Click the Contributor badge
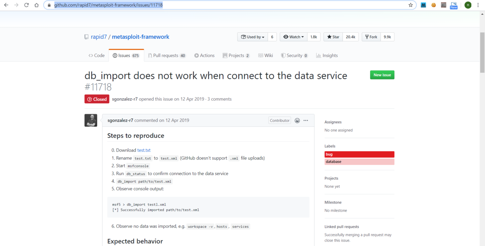Image resolution: width=485 pixels, height=246 pixels. pyautogui.click(x=280, y=121)
